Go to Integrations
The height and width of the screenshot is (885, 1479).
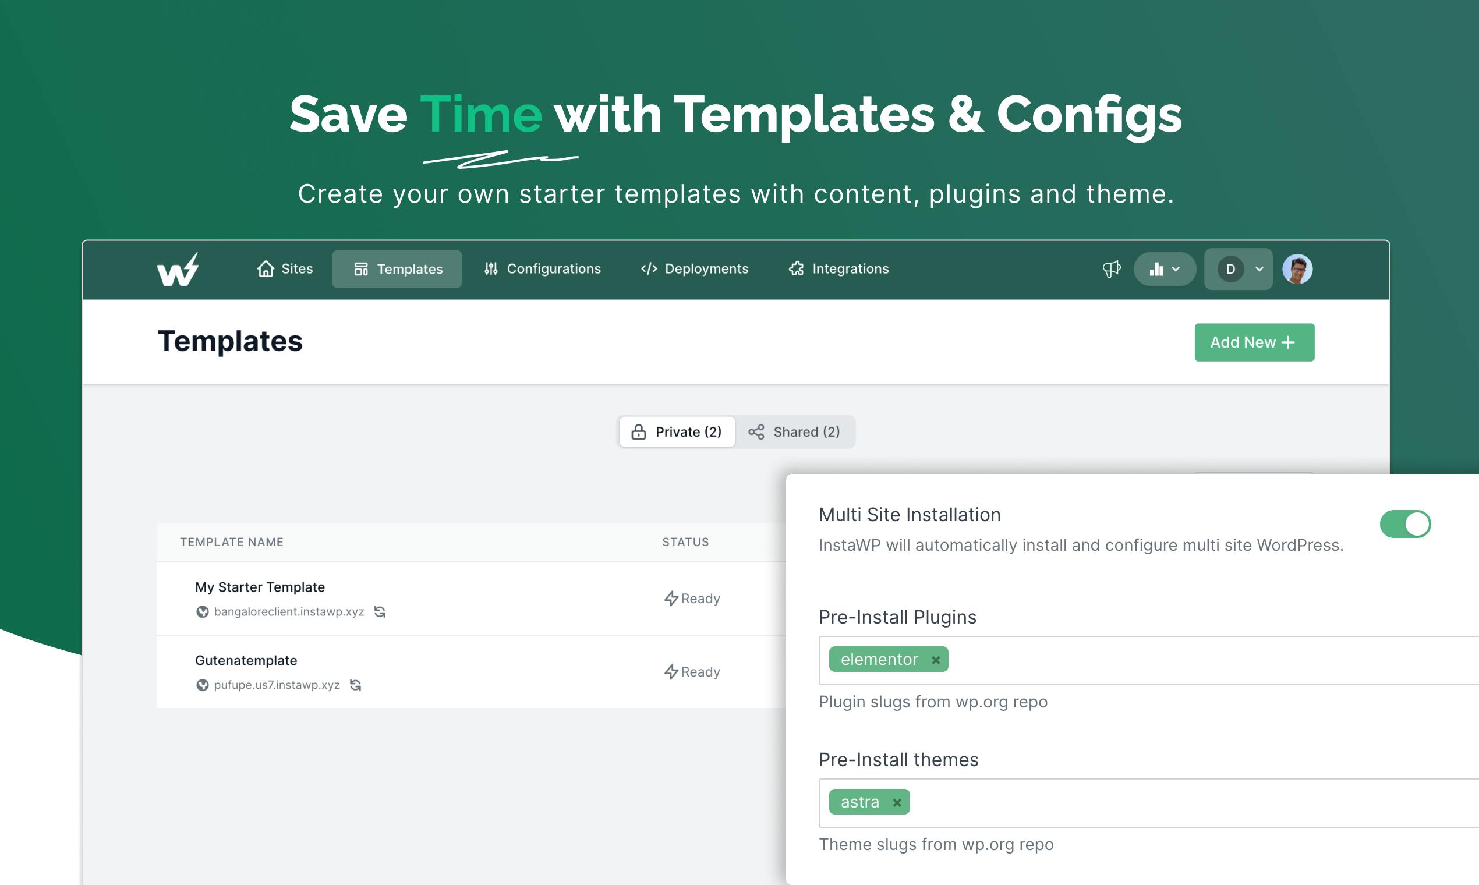click(x=838, y=269)
